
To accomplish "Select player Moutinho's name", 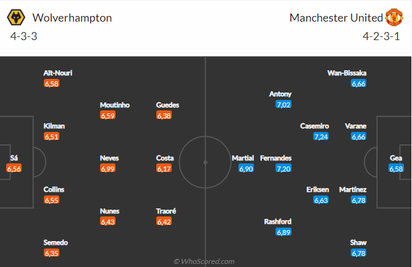I will pyautogui.click(x=115, y=105).
